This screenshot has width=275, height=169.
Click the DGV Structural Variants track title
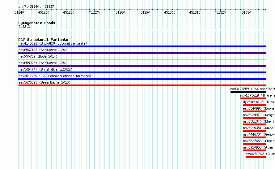click(43, 40)
